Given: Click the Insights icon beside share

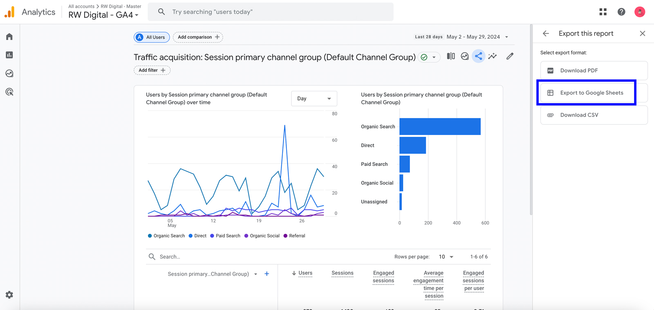Looking at the screenshot, I should 465,56.
